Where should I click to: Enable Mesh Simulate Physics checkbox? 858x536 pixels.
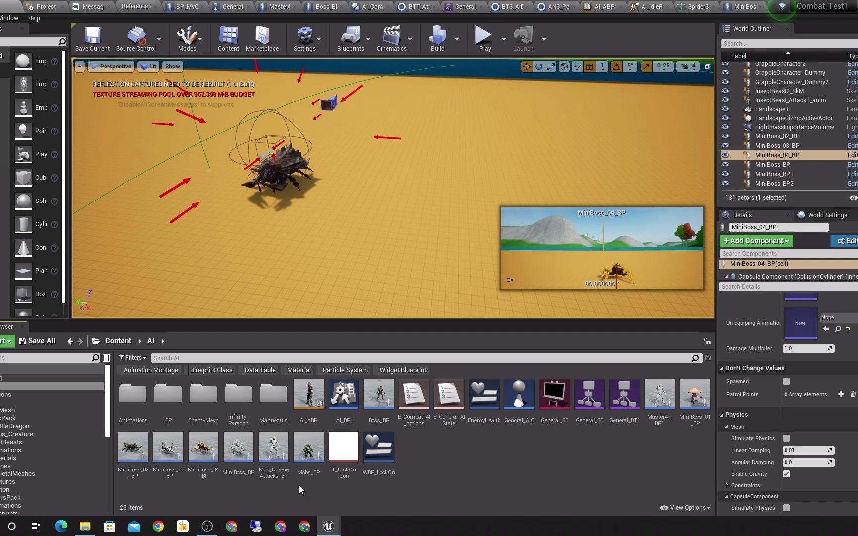tap(786, 438)
